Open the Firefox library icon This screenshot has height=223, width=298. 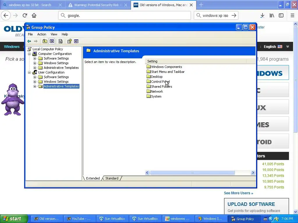272,15
